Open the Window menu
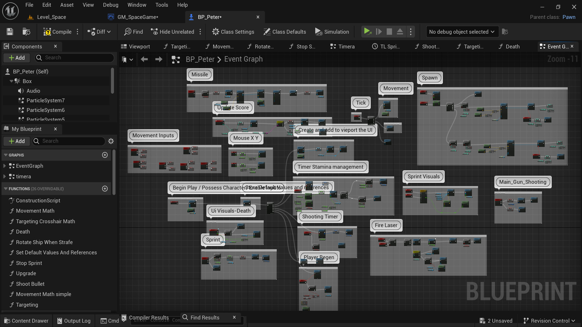 tap(137, 5)
